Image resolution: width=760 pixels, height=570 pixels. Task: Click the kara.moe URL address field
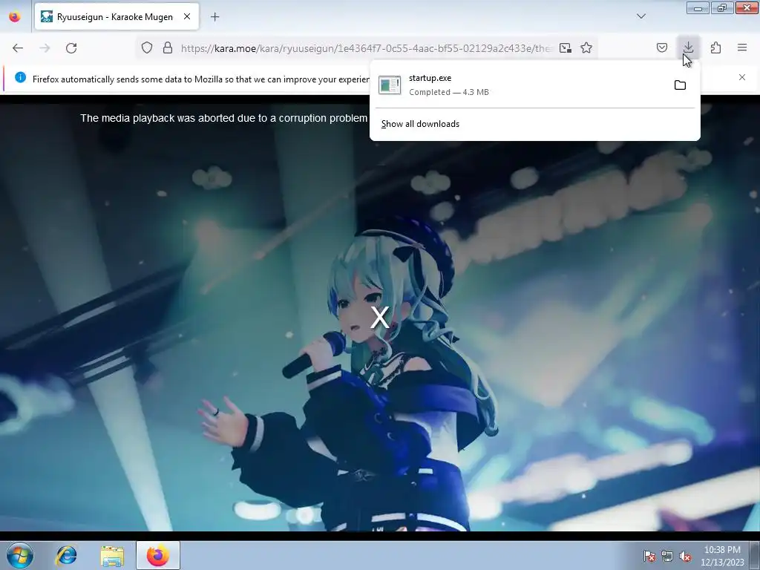point(366,48)
